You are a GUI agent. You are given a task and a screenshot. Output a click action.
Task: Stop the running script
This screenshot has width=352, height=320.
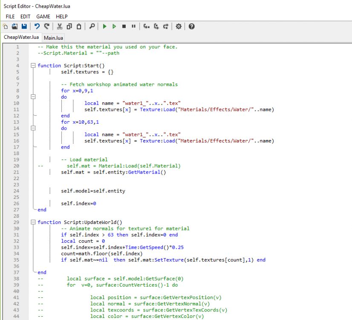[124, 26]
